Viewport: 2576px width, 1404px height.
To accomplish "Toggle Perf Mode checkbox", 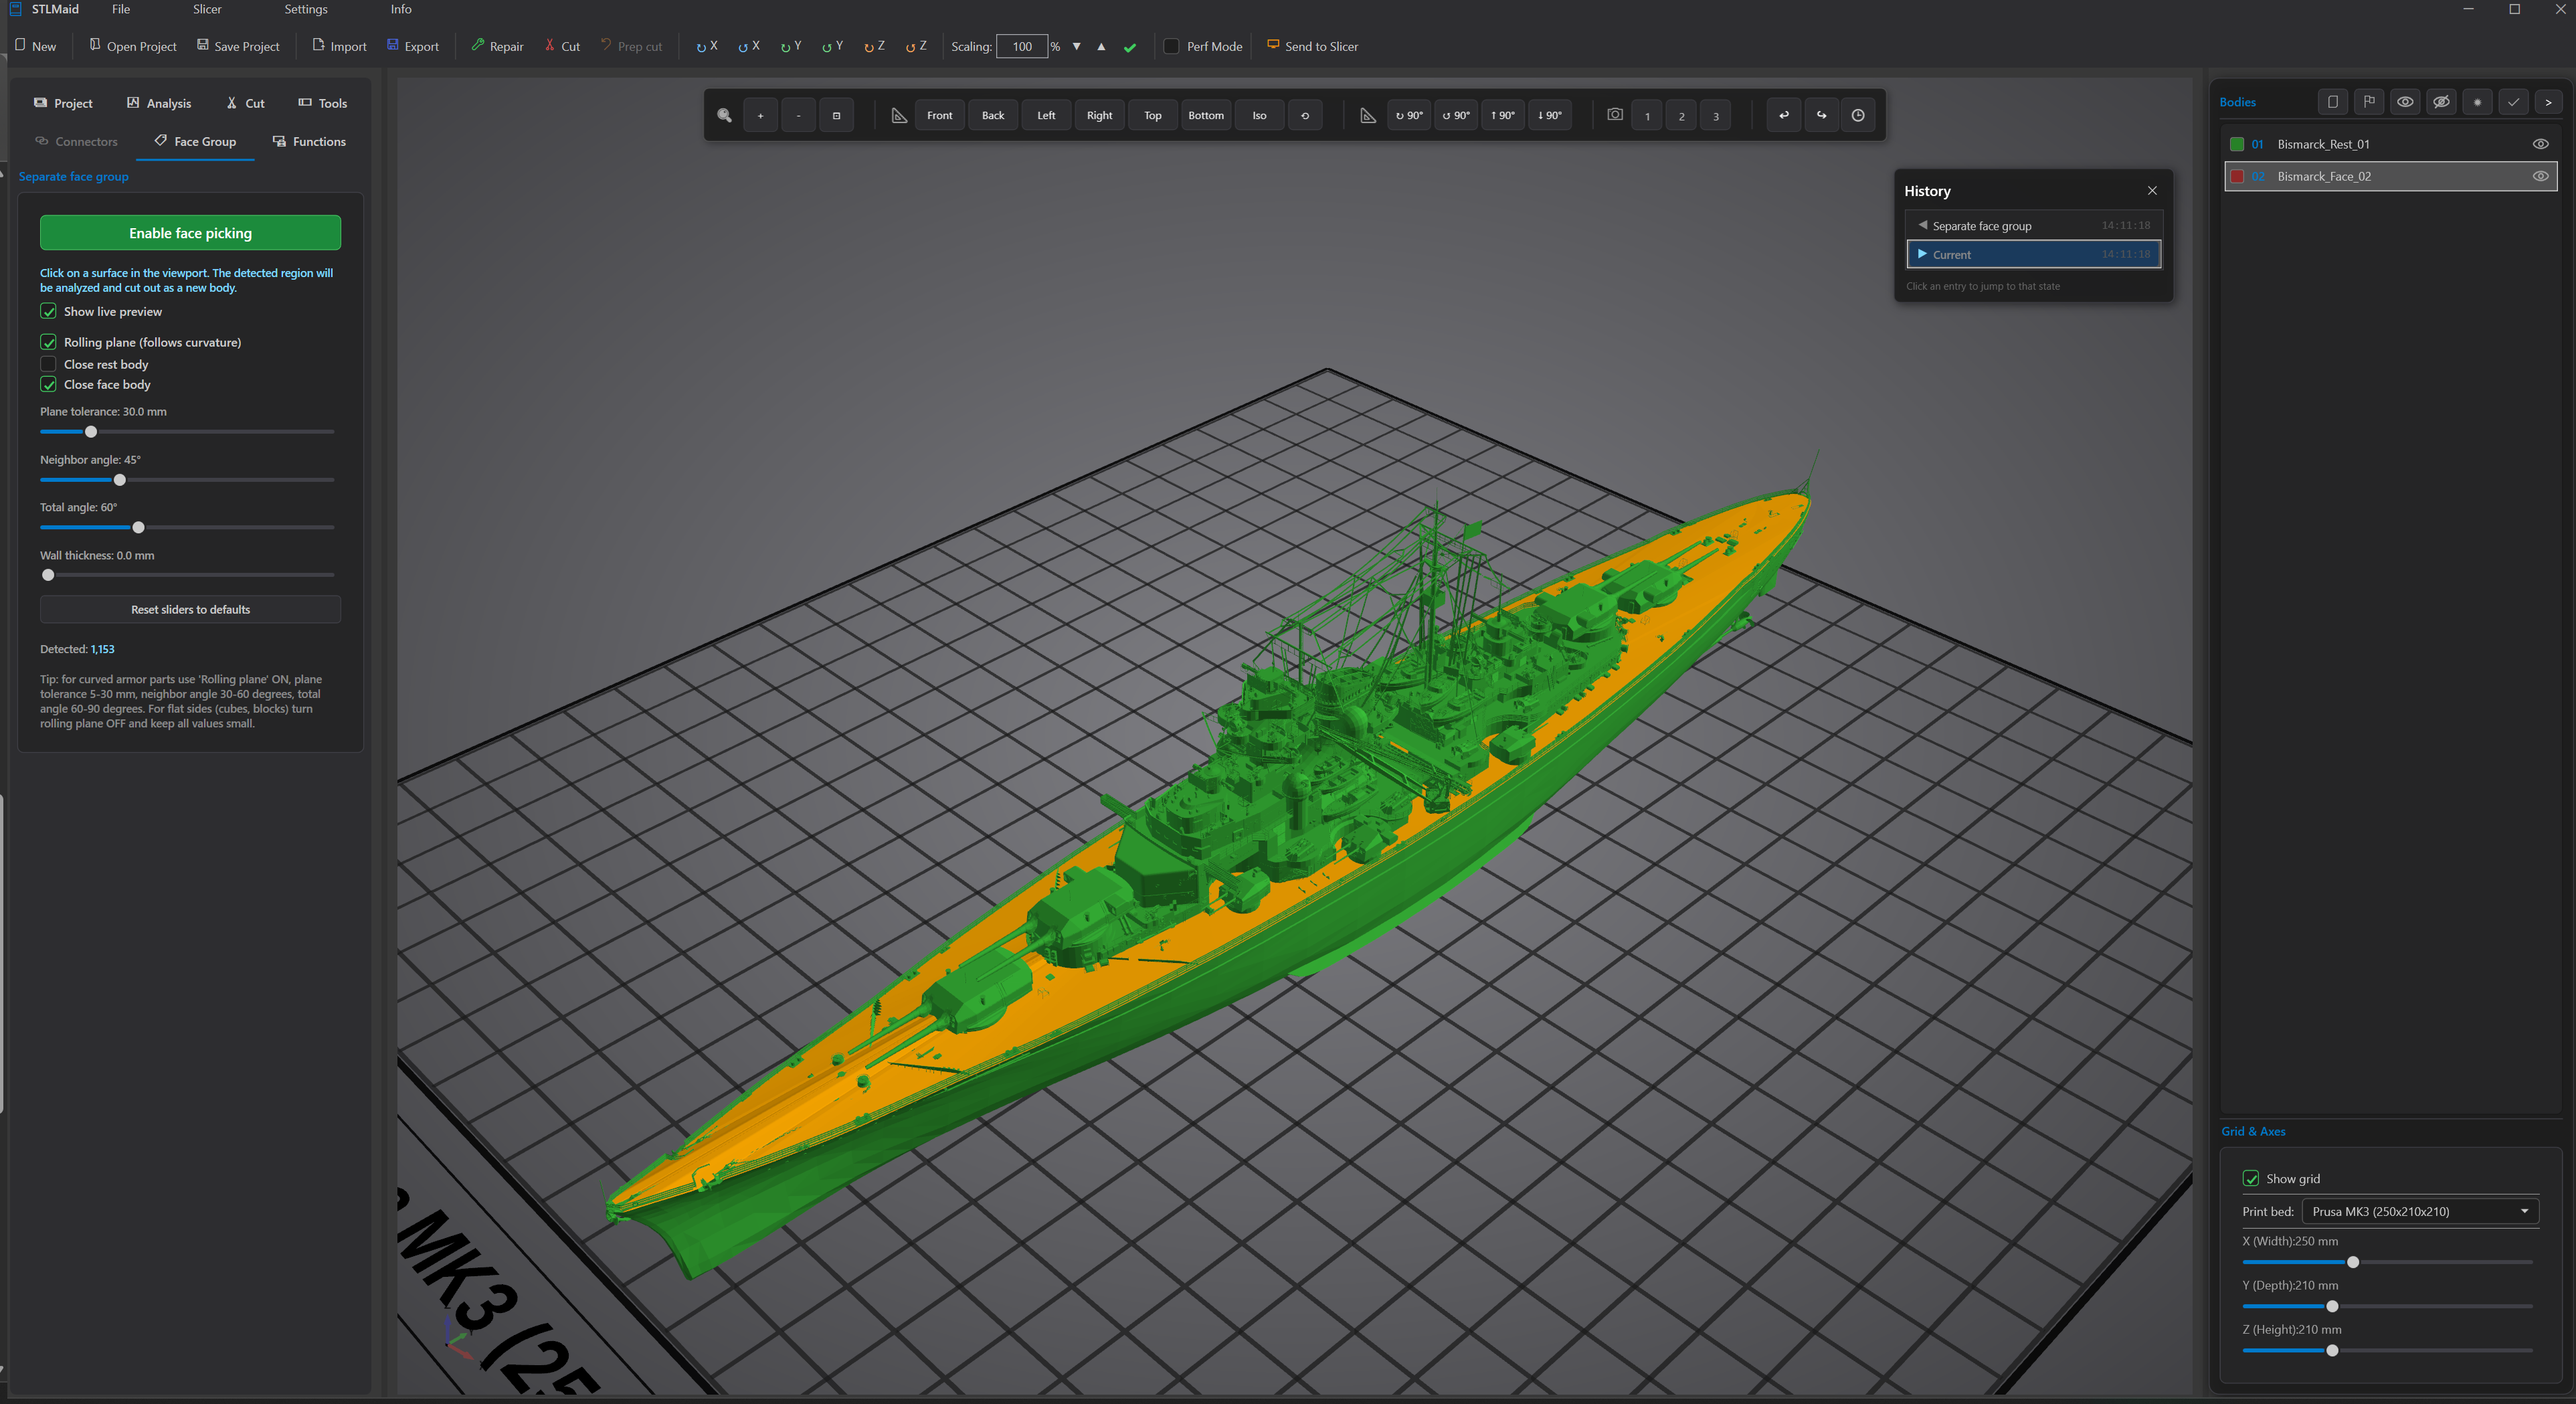I will [x=1172, y=47].
